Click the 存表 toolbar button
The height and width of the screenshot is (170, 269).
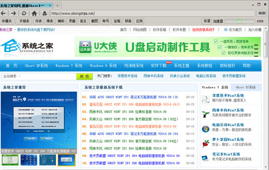[x=38, y=21]
